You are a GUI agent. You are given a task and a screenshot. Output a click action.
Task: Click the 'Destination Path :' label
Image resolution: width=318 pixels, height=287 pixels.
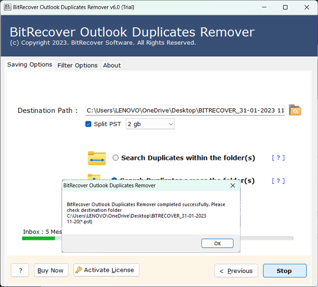coord(48,111)
